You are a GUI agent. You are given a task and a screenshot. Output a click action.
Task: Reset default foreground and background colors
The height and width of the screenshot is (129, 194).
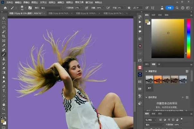click(x=2, y=117)
